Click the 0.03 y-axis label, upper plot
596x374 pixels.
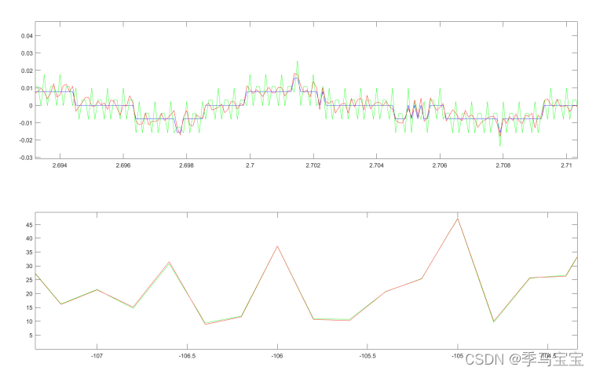pos(27,53)
